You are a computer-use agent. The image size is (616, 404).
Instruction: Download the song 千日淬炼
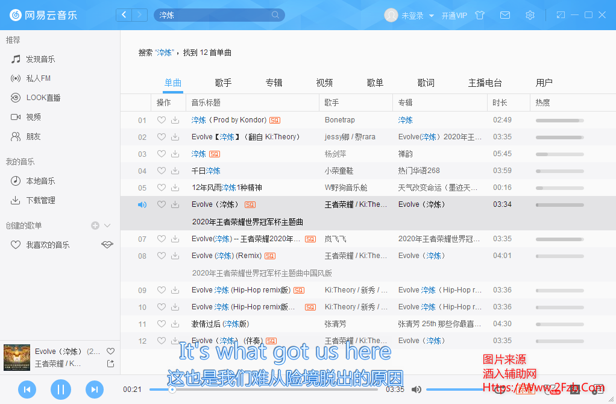point(175,171)
